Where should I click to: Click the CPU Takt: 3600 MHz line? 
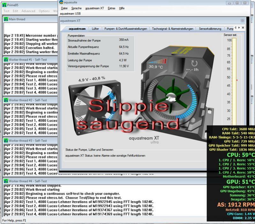[238, 129]
